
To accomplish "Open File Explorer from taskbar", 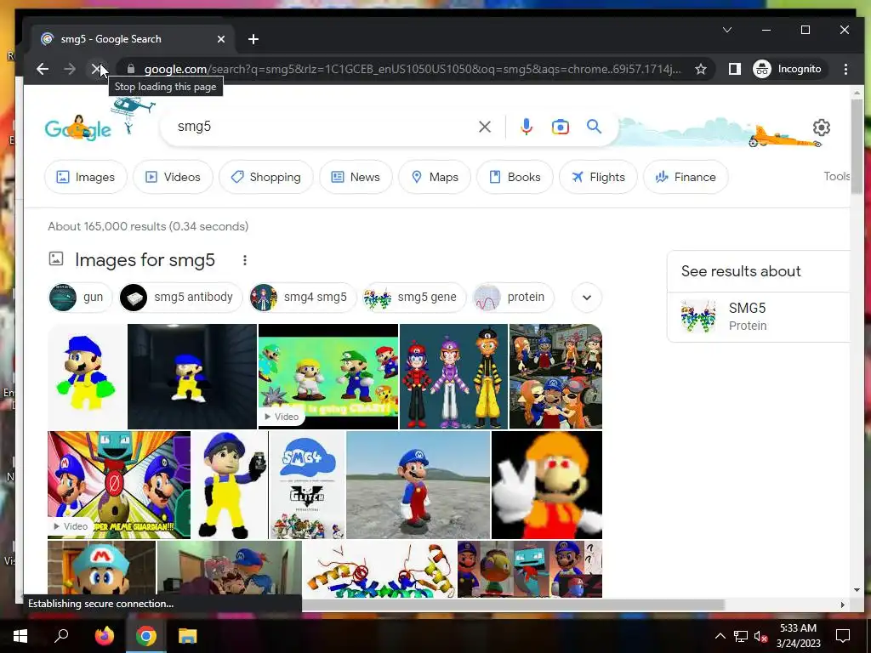I will (187, 636).
